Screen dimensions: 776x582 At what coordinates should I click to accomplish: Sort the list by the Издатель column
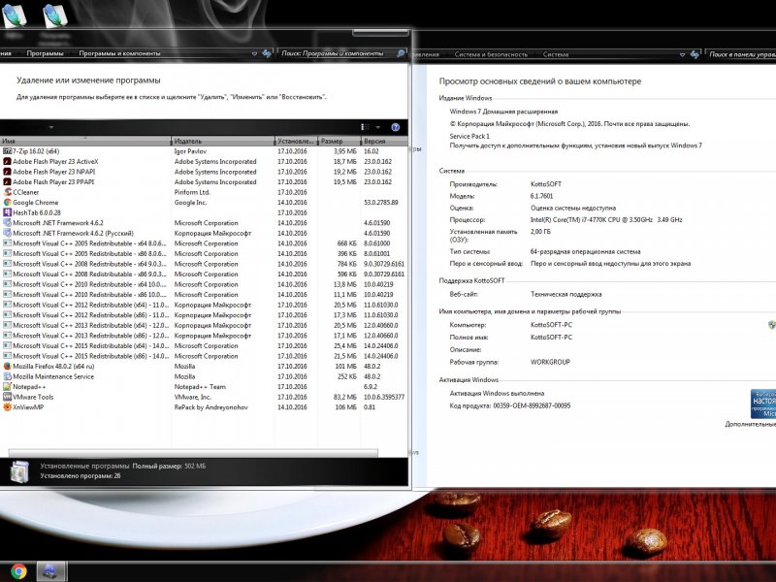pyautogui.click(x=223, y=141)
